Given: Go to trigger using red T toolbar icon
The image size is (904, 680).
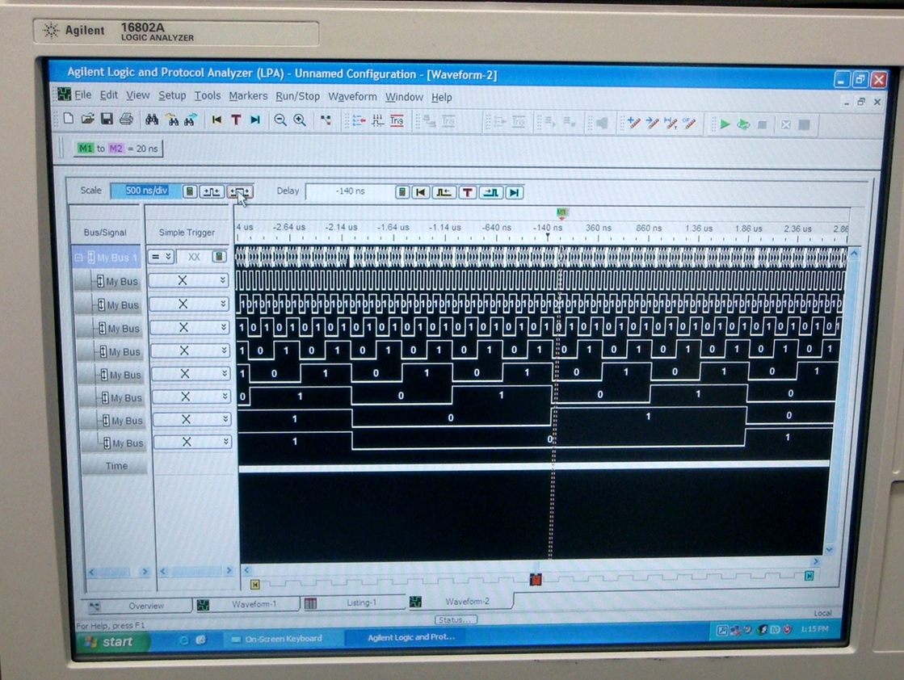Looking at the screenshot, I should click(x=236, y=120).
